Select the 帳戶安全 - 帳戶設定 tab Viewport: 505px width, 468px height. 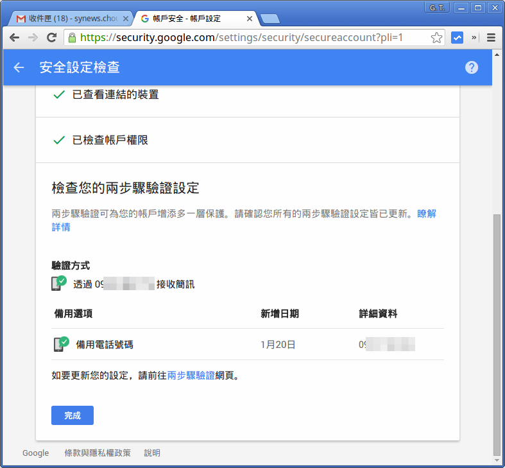[x=195, y=19]
